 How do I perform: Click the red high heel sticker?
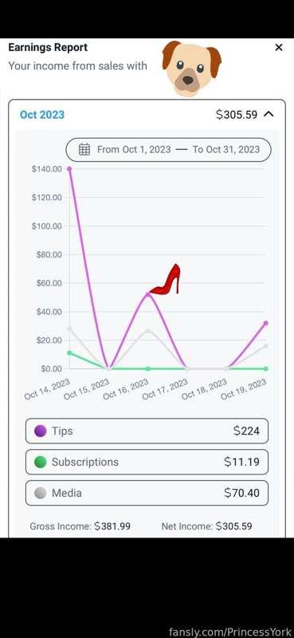pos(165,279)
